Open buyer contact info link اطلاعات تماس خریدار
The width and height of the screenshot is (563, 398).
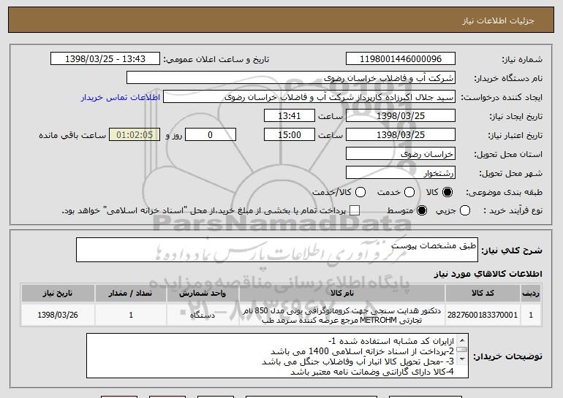121,97
